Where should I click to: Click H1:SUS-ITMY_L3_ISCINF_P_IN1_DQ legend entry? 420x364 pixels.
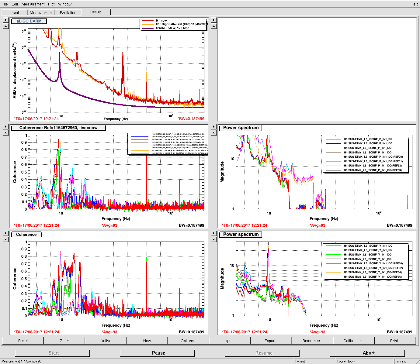[367, 153]
